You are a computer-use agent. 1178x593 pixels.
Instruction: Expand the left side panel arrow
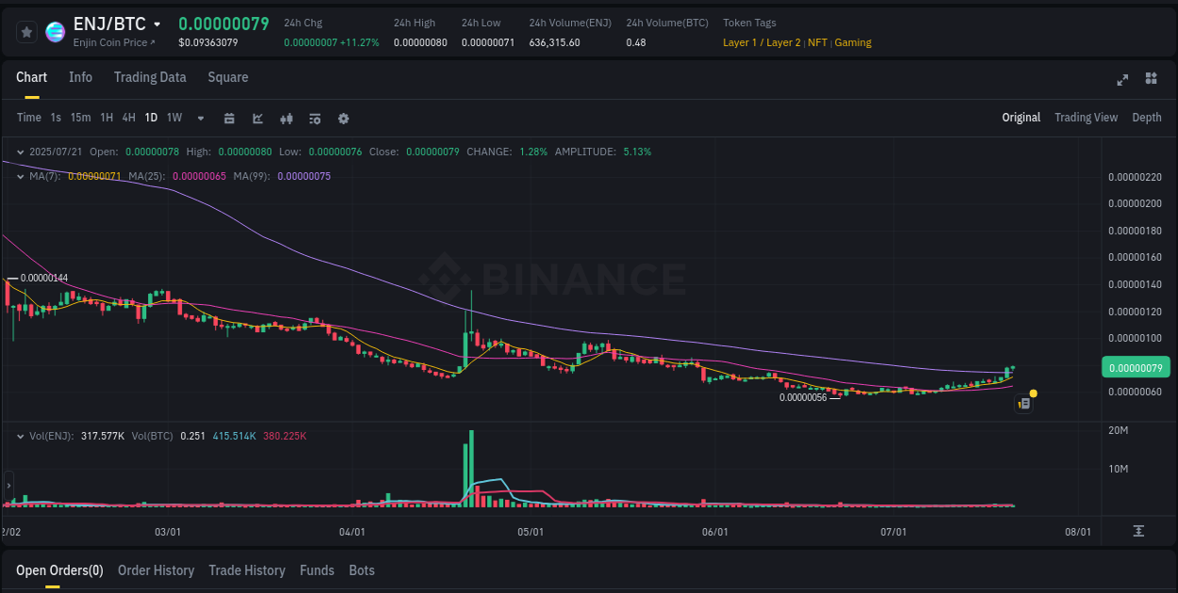(8, 486)
